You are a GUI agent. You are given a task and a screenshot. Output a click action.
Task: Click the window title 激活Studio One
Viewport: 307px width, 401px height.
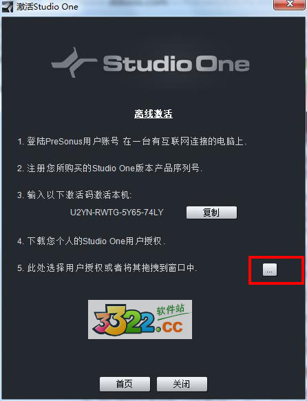tap(47, 7)
